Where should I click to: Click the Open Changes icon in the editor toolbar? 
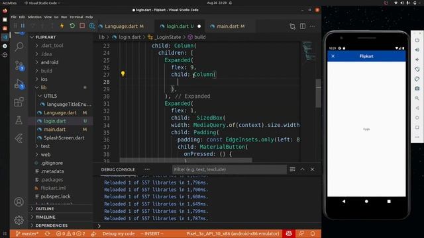(x=293, y=26)
